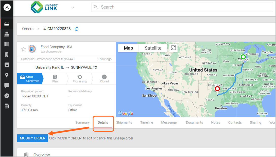Image resolution: width=276 pixels, height=157 pixels.
Task: Open the facilities building sidebar icon
Action: (x=7, y=55)
